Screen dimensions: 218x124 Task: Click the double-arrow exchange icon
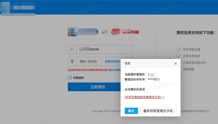(x=104, y=32)
